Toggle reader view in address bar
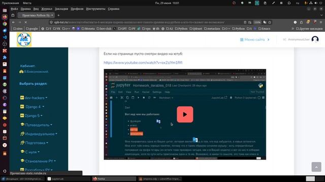This screenshot has width=325, height=182. [x=245, y=22]
